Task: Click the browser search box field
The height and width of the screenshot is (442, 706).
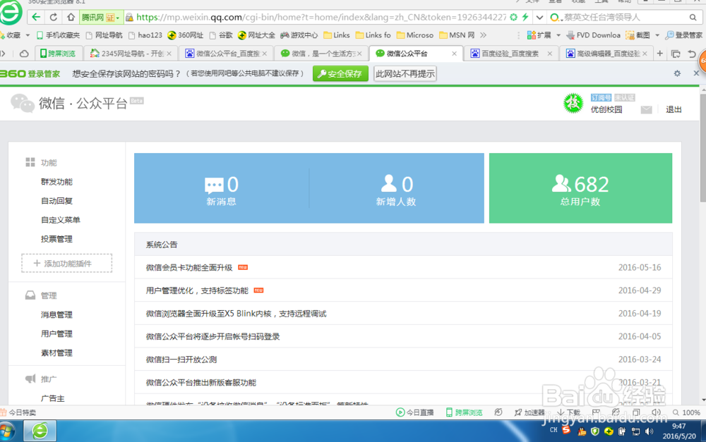Action: [x=624, y=18]
